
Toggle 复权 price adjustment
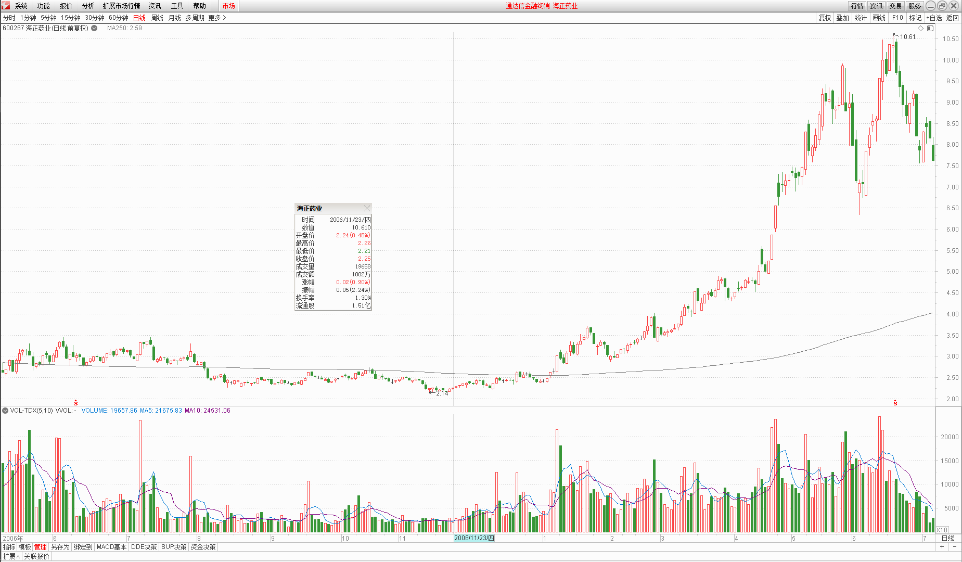[x=825, y=18]
